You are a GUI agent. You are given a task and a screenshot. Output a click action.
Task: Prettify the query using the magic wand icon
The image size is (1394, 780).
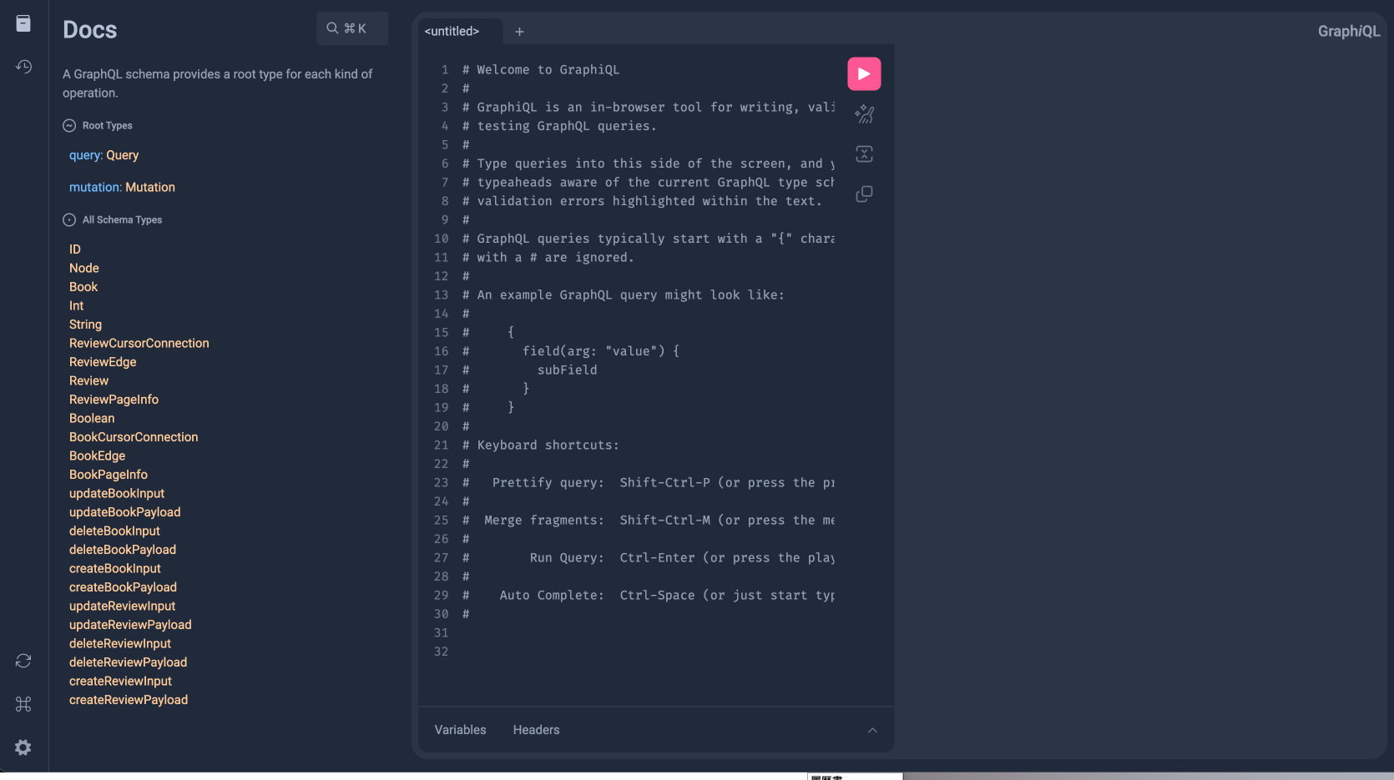[864, 114]
